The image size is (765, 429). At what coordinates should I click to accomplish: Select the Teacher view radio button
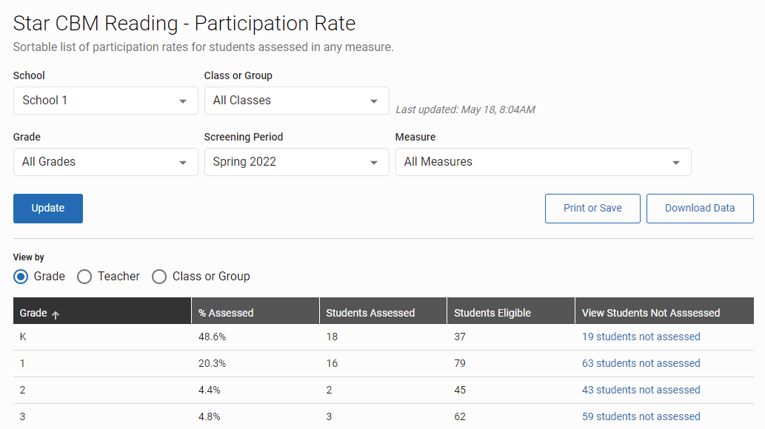[84, 277]
